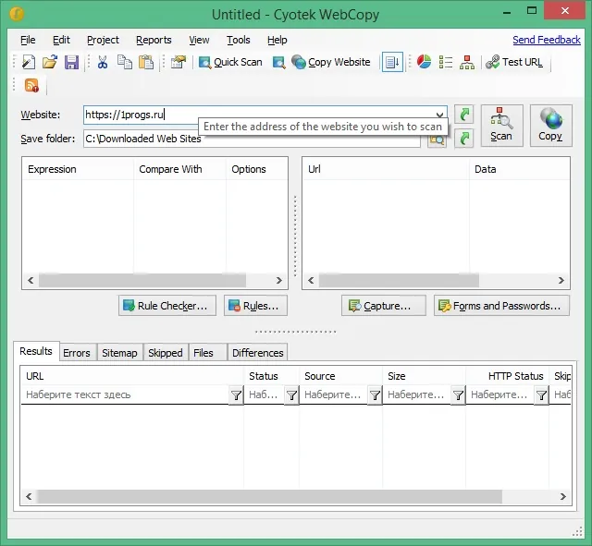Switch to the Differences tab
This screenshot has width=592, height=546.
point(257,353)
